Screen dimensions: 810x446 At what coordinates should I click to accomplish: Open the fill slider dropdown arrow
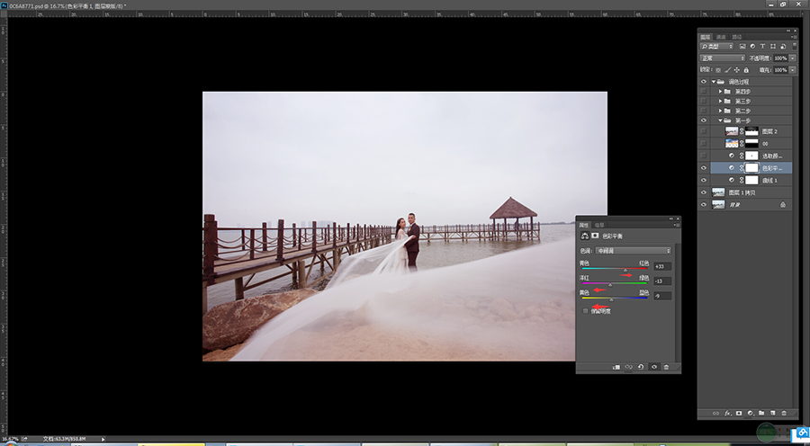pos(792,70)
